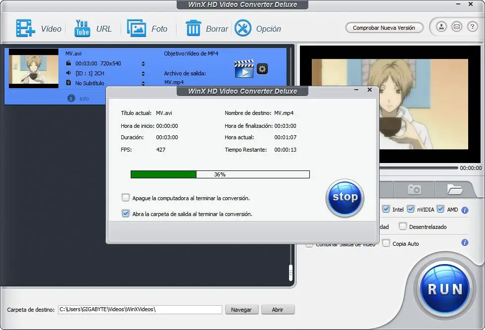The width and height of the screenshot is (485, 330).
Task: Click the big RUN button
Action: tap(445, 289)
